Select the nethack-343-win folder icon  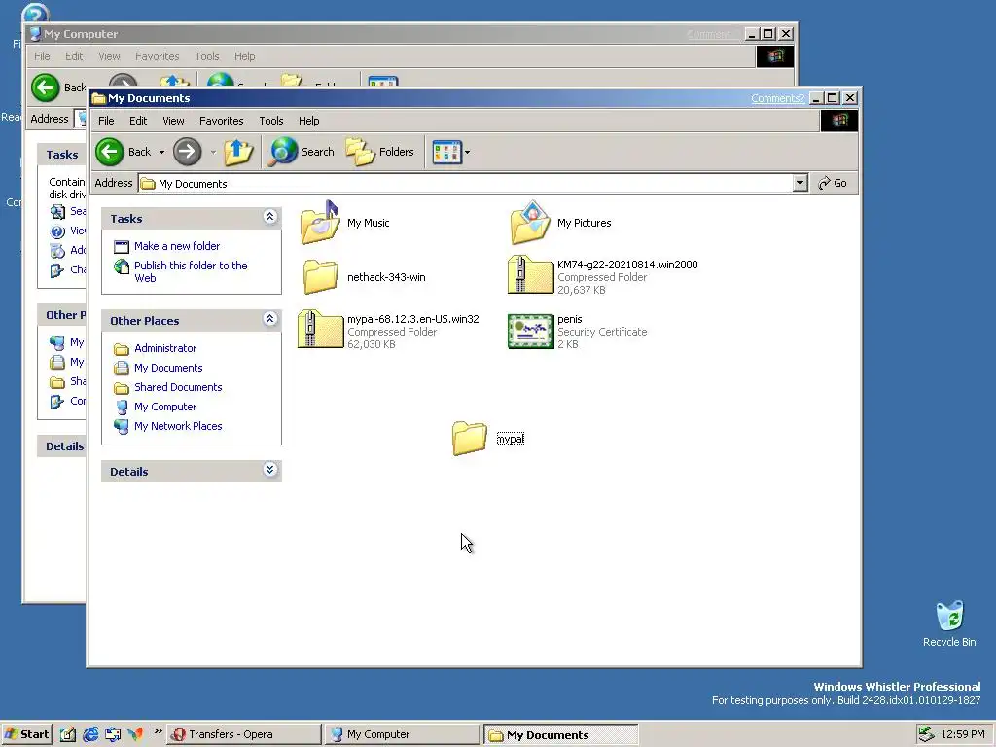320,277
